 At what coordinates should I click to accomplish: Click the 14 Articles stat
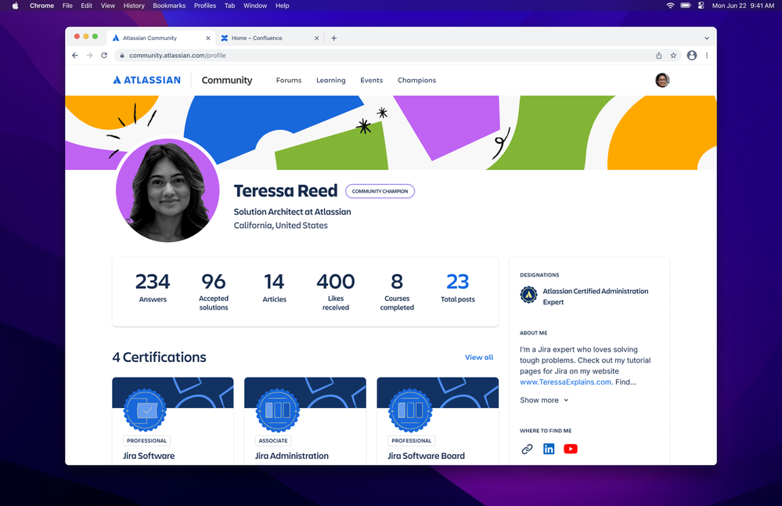point(274,288)
